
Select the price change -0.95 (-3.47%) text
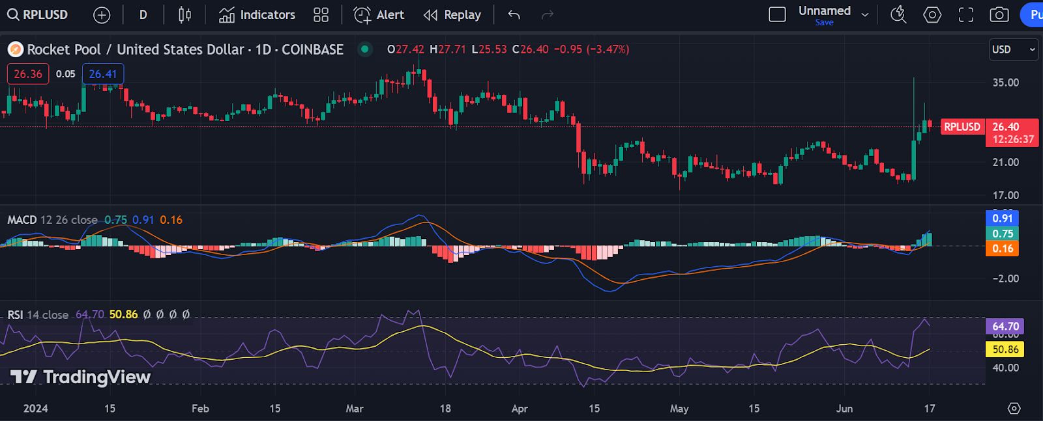[x=591, y=49]
